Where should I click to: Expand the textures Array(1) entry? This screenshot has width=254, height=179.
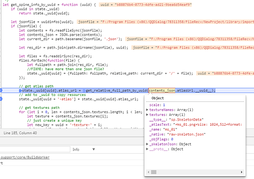[147, 115]
